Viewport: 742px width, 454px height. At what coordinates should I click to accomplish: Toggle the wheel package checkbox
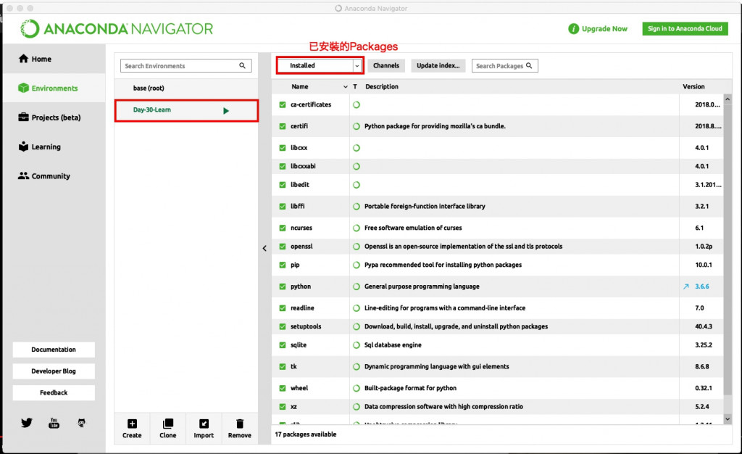pyautogui.click(x=283, y=388)
